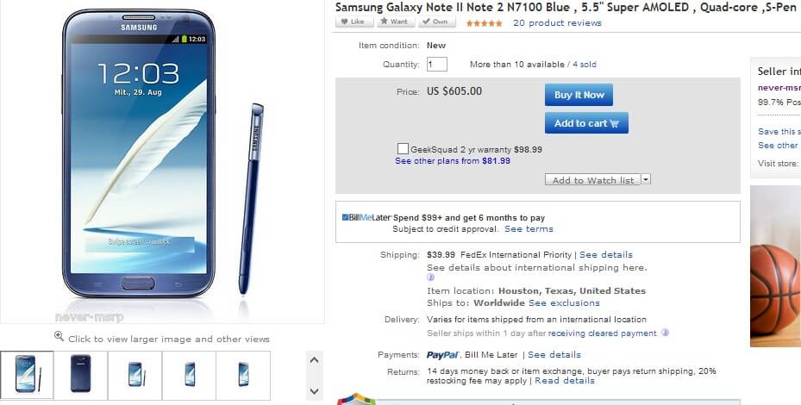This screenshot has height=405, width=801.
Task: Open the 20 product reviews link
Action: pyautogui.click(x=557, y=23)
